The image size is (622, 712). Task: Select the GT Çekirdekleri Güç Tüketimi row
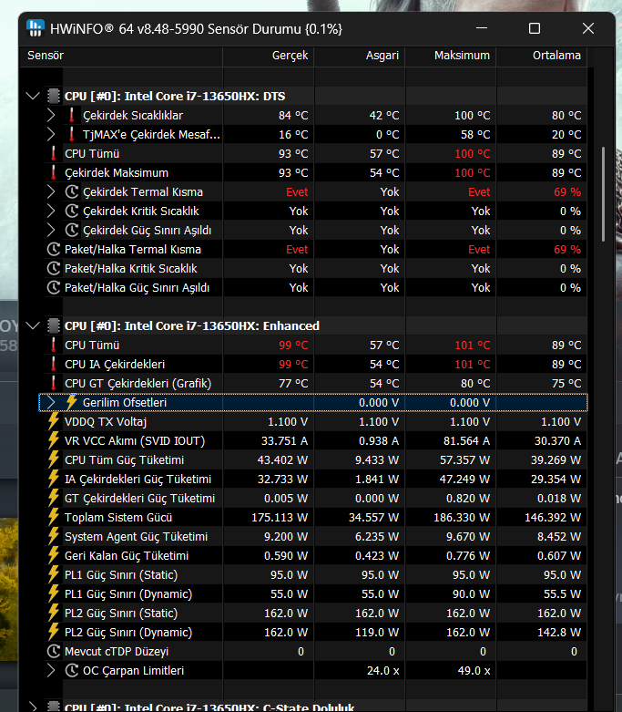316,498
